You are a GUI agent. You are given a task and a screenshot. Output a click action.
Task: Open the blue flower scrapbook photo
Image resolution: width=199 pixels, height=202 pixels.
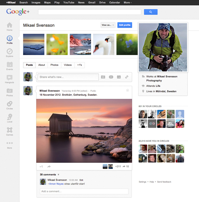(127, 44)
